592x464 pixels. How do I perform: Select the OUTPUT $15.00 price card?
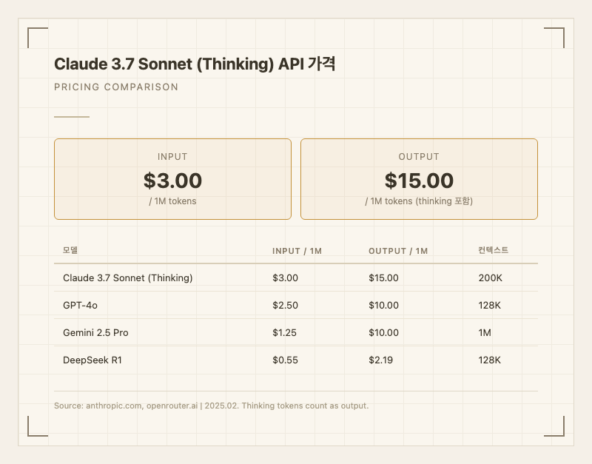coord(419,179)
